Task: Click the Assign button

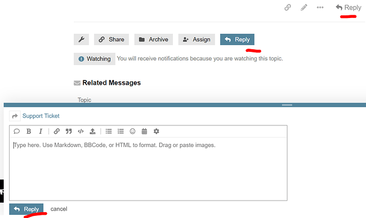Action: [197, 39]
